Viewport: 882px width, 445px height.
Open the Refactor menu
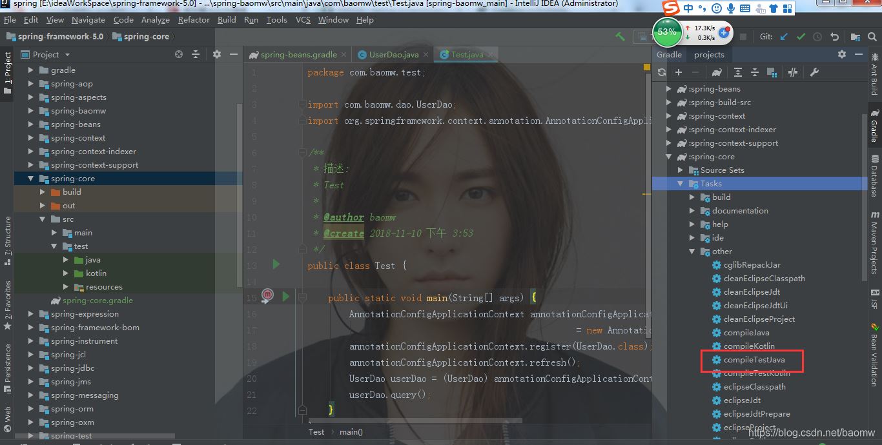click(x=194, y=20)
